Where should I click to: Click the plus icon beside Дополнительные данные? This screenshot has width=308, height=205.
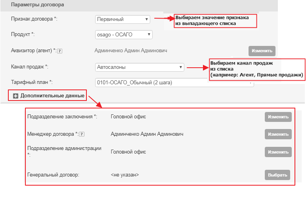pos(15,96)
